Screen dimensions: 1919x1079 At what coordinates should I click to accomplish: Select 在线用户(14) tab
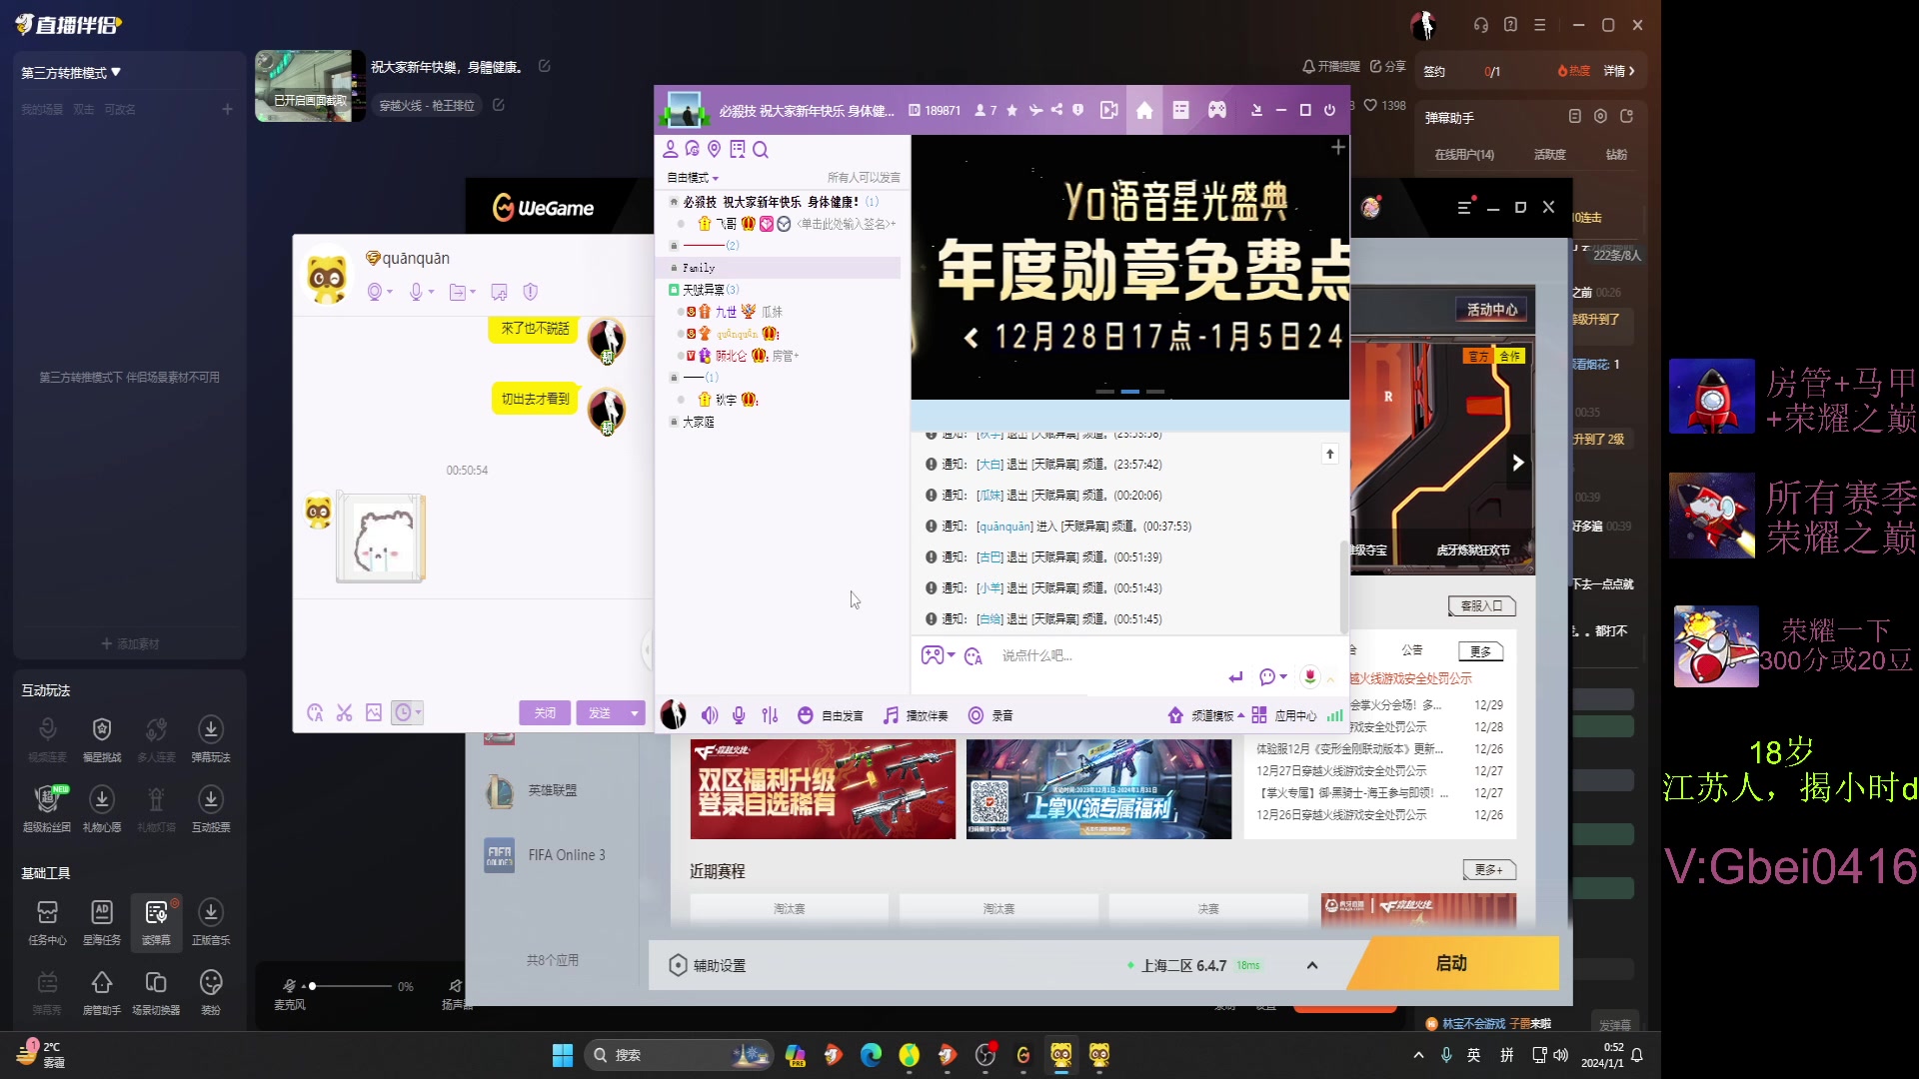(1464, 155)
